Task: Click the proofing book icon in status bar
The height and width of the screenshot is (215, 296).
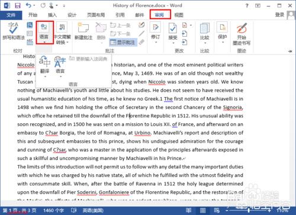Action: tap(73, 210)
